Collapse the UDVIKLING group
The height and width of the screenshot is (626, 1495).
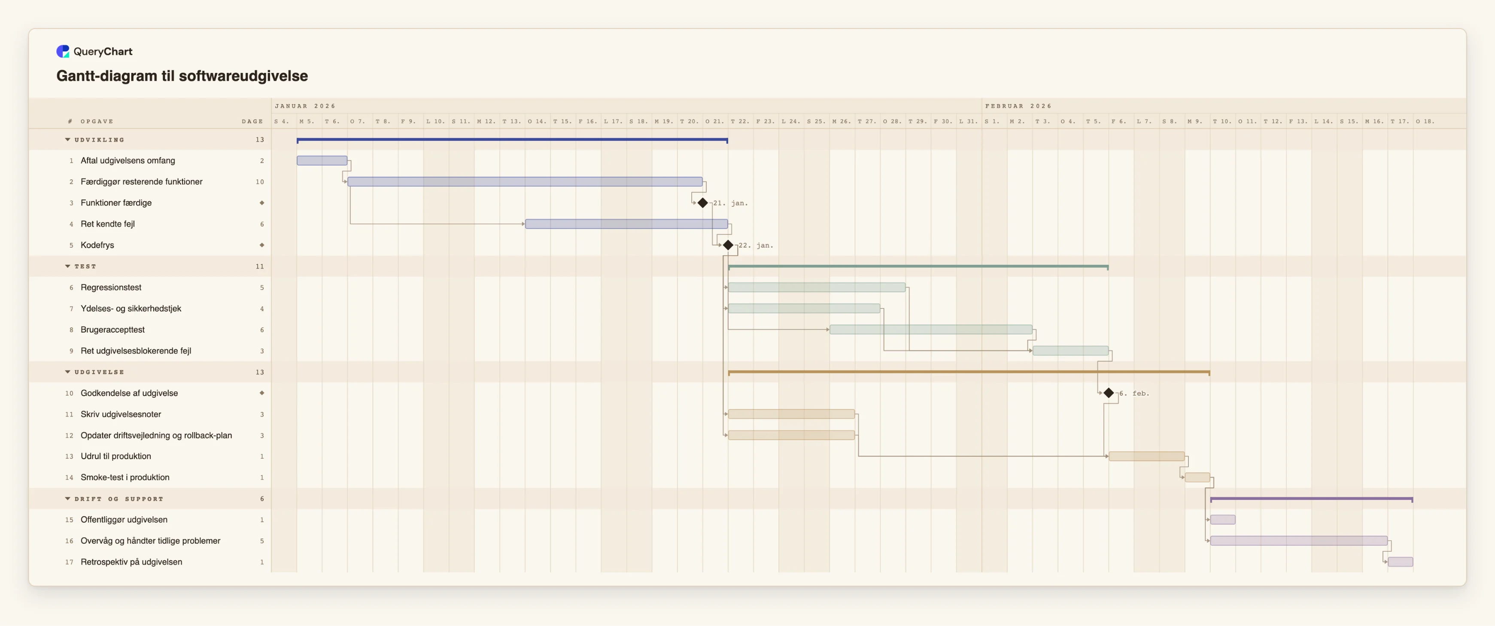point(67,140)
